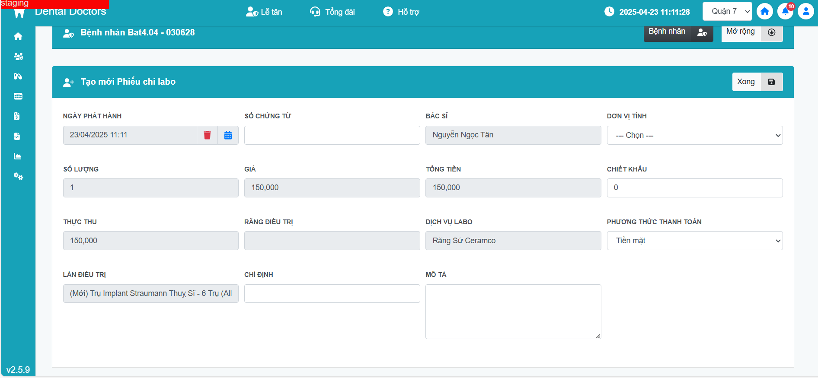The width and height of the screenshot is (818, 378).
Task: Click the home icon in the left sidebar
Action: point(18,36)
